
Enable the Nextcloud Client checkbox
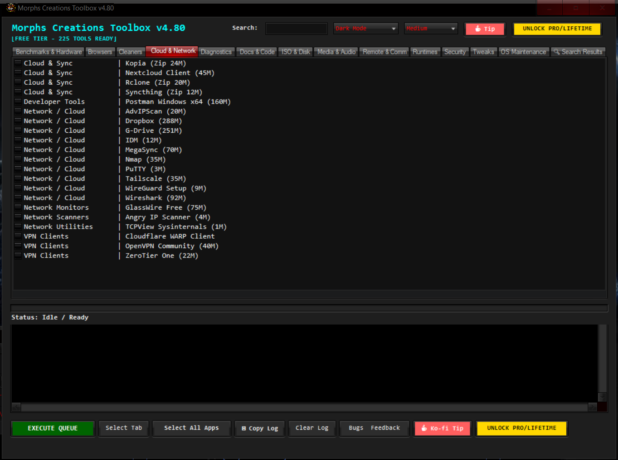pos(18,72)
